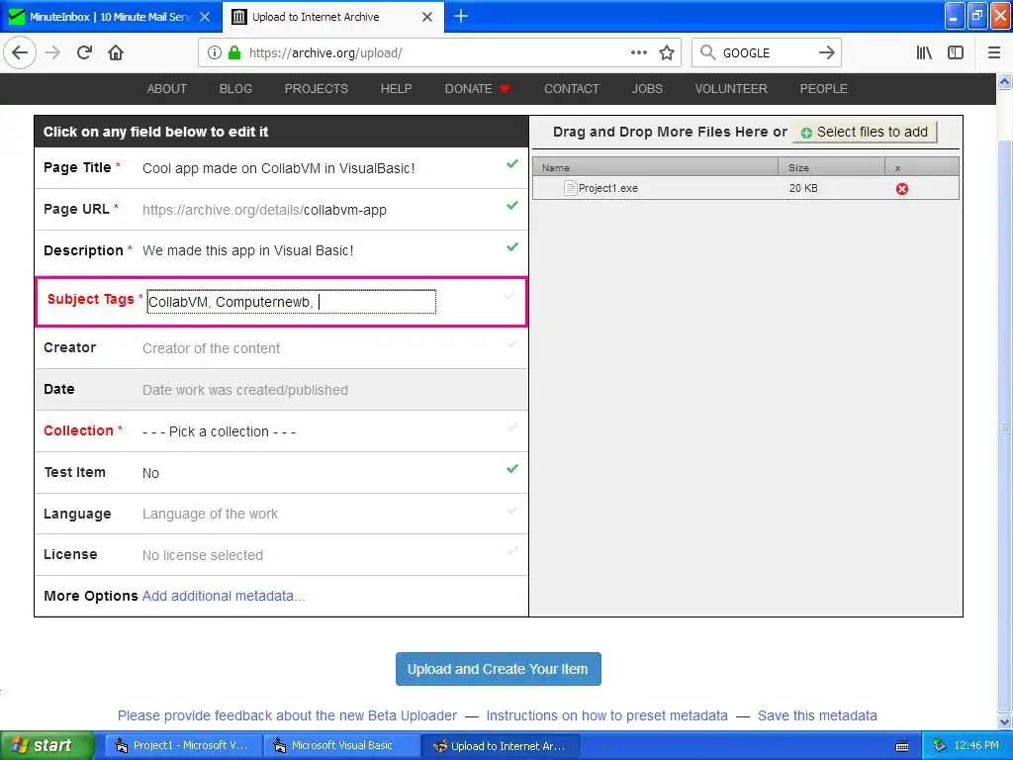
Task: Open a new tab with plus button
Action: pos(461,16)
